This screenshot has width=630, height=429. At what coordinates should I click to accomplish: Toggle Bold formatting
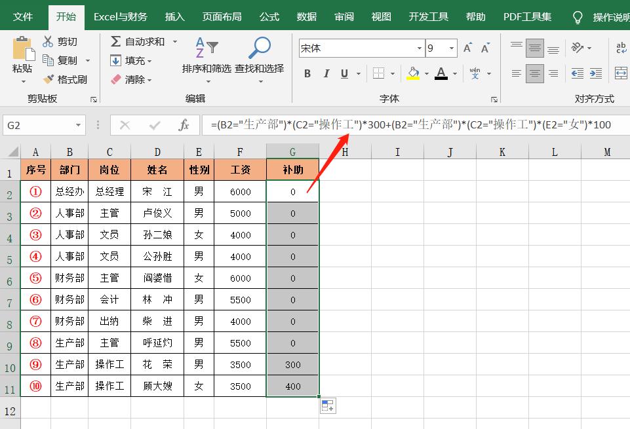point(307,73)
